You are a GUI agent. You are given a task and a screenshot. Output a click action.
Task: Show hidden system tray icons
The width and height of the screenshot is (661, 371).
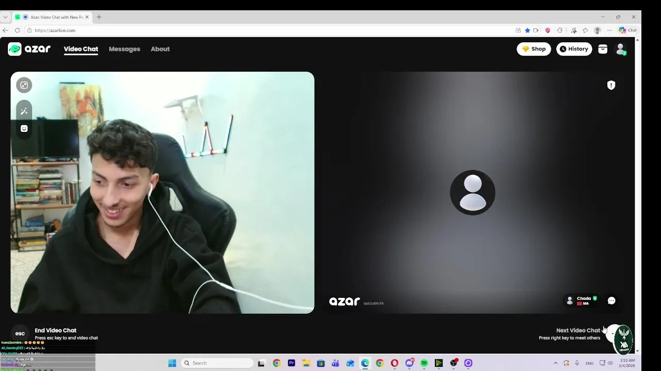(x=556, y=363)
